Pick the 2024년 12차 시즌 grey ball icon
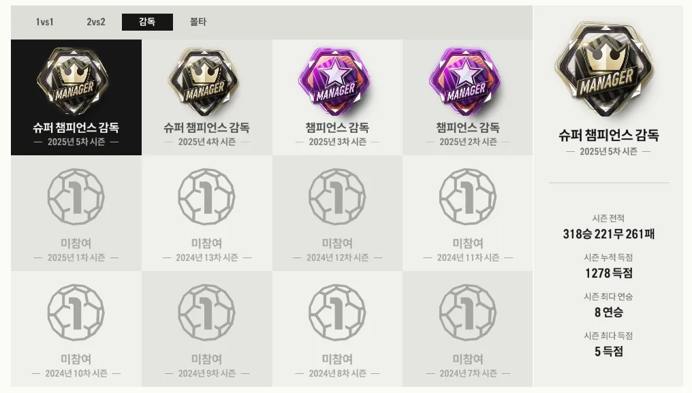This screenshot has height=393, width=692. (337, 196)
